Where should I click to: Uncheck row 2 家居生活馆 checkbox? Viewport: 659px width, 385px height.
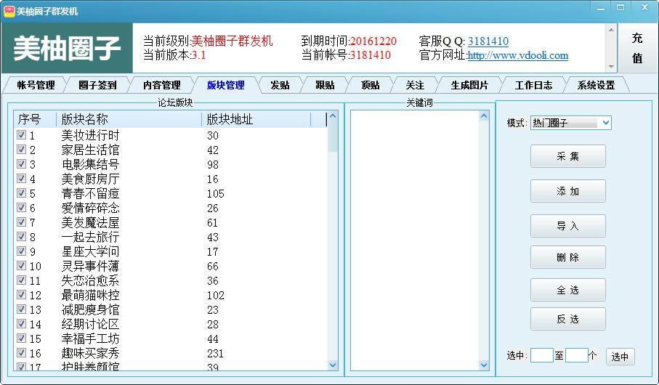point(22,150)
